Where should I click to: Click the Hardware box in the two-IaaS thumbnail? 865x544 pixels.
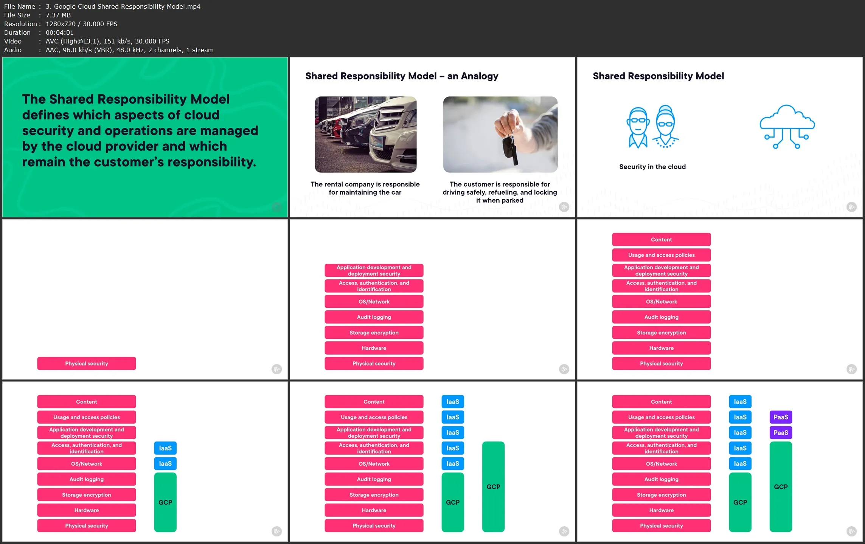coord(87,510)
